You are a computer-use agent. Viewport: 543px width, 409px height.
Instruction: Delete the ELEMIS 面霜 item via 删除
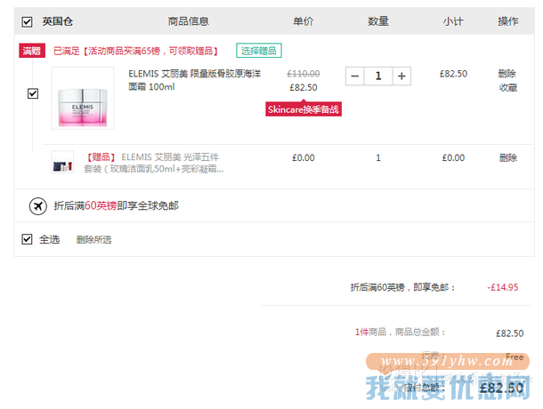click(x=507, y=74)
